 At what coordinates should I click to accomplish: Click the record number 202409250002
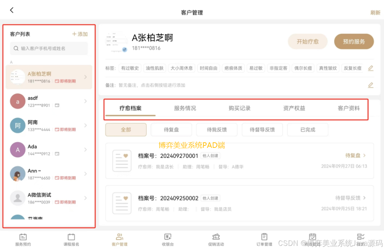click(179, 198)
